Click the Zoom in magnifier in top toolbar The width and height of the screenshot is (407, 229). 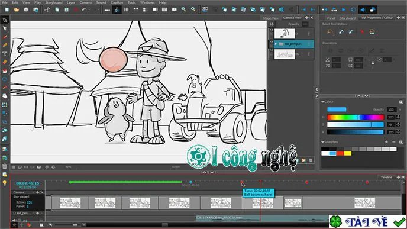click(183, 9)
